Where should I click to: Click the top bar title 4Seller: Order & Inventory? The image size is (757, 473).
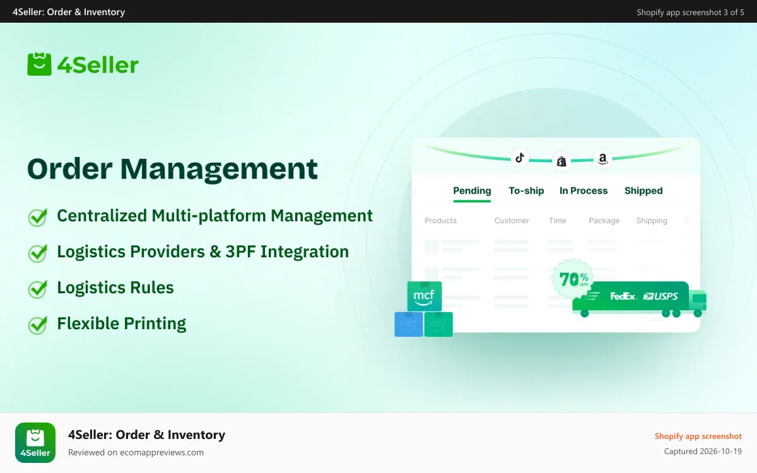(x=69, y=12)
